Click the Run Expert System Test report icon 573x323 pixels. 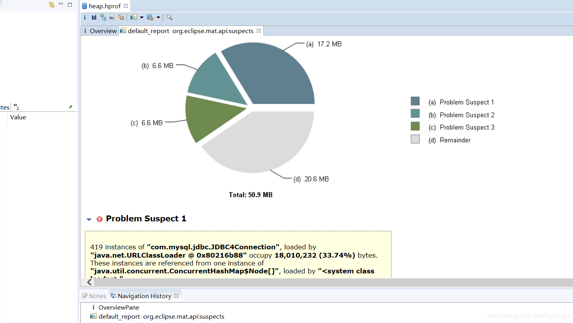pos(134,17)
